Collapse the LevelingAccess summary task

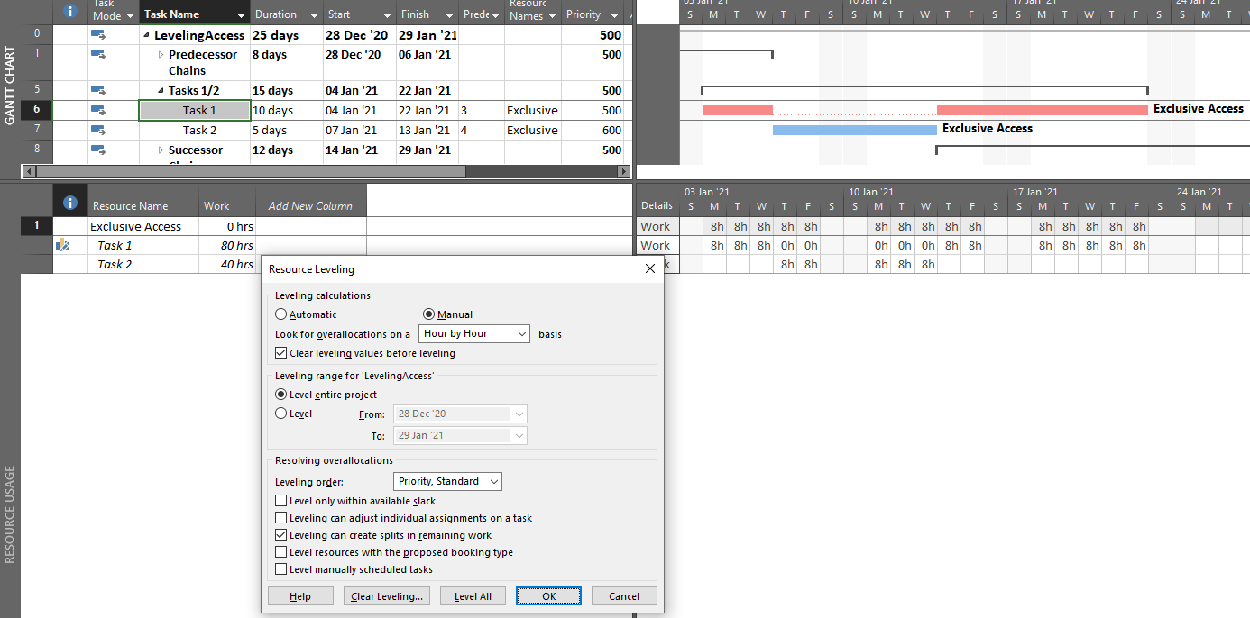pos(147,35)
